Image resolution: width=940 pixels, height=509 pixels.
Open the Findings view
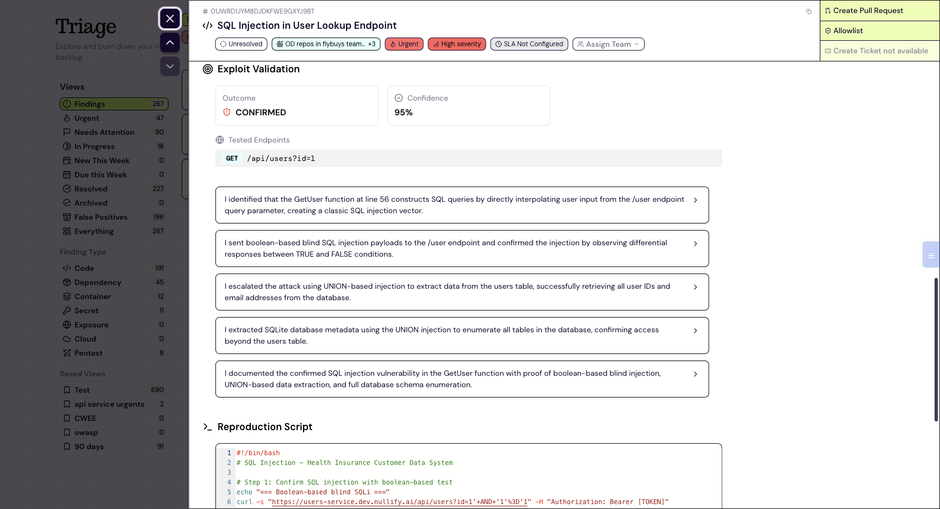pos(114,104)
